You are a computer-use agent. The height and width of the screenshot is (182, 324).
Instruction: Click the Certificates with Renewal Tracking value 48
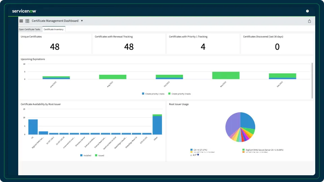(129, 47)
